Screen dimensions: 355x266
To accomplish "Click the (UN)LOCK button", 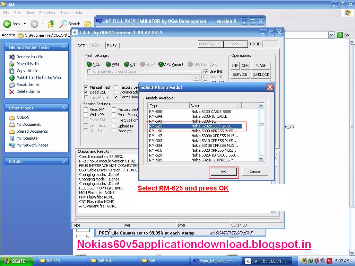I will tap(261, 74).
